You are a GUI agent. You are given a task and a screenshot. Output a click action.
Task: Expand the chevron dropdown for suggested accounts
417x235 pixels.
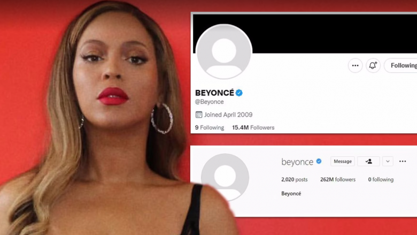tap(388, 161)
